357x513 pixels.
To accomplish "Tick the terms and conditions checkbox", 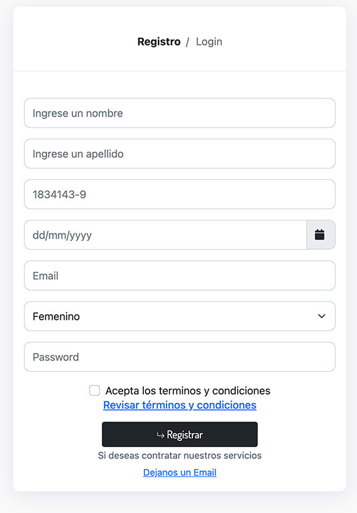I will coord(95,390).
